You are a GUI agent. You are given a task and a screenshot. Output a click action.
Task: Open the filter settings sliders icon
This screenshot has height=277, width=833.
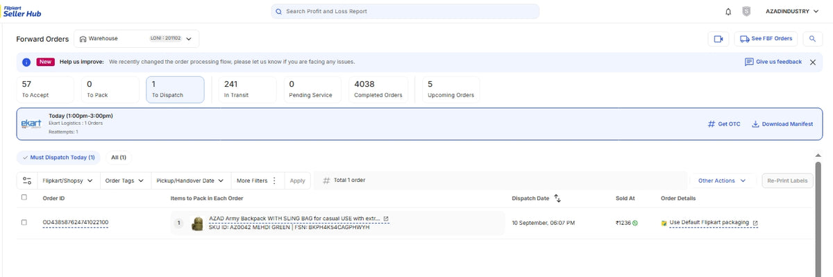pos(27,181)
